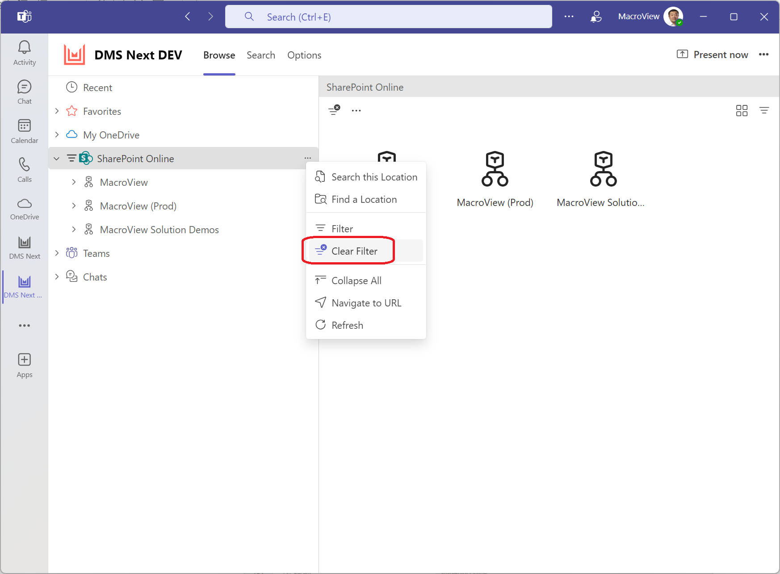Open the Activity bell in the sidebar
The height and width of the screenshot is (574, 780).
click(x=25, y=53)
